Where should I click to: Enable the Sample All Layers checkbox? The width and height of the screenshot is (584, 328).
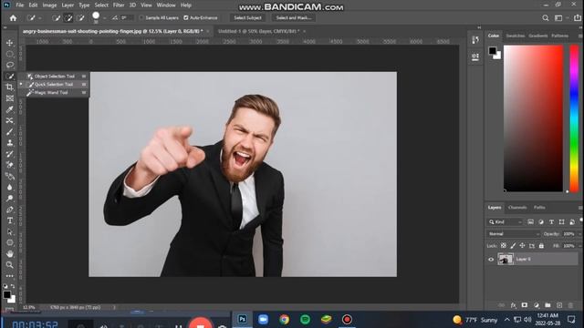click(141, 18)
